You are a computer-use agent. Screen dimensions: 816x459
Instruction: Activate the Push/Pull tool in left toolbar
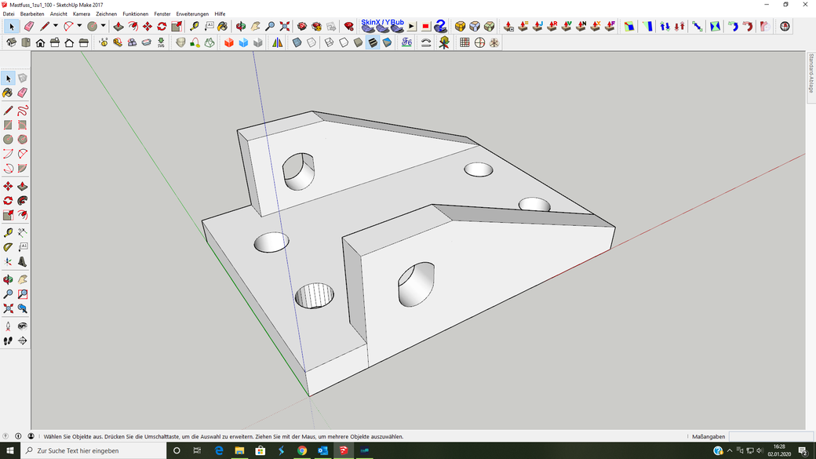[x=23, y=186]
